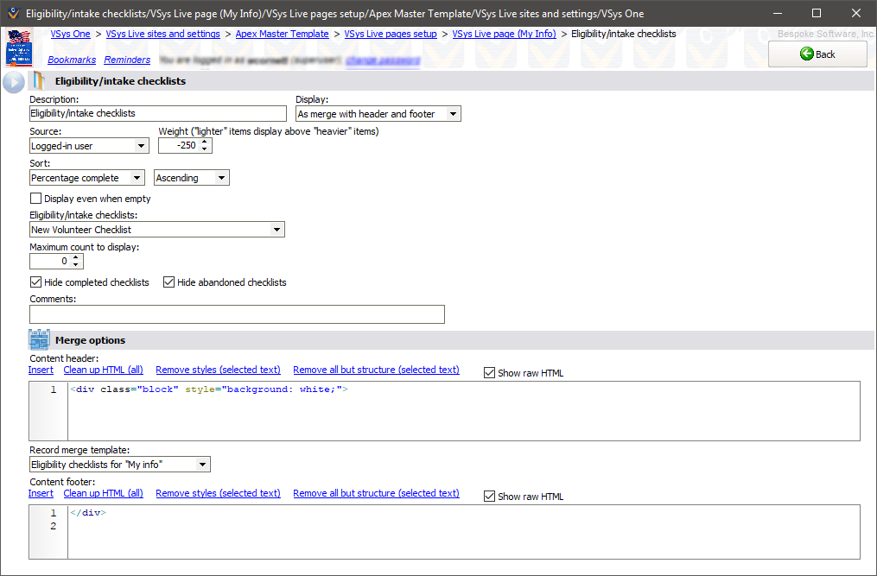Decrease Maximum count with down arrow
Image resolution: width=877 pixels, height=576 pixels.
[x=76, y=265]
